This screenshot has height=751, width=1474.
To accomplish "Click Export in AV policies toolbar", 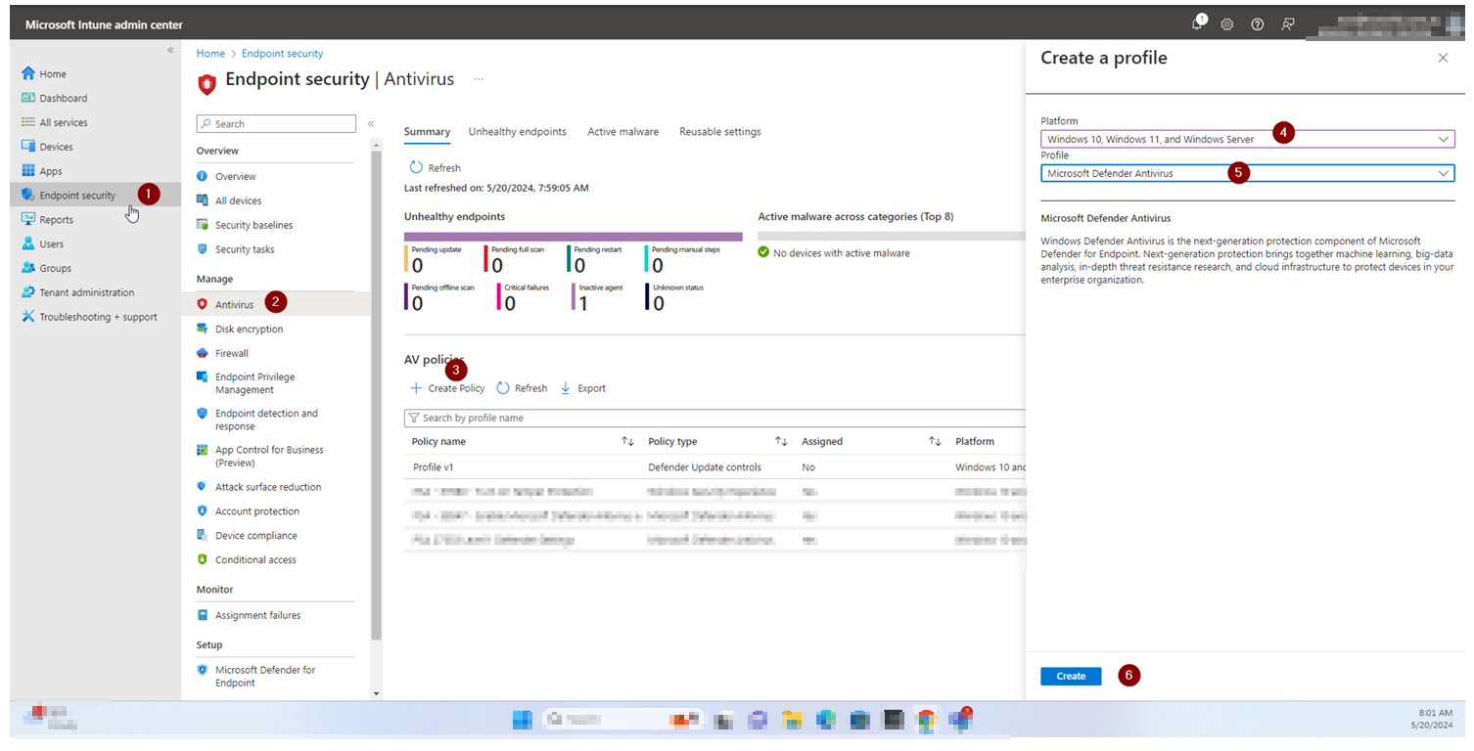I will click(582, 388).
